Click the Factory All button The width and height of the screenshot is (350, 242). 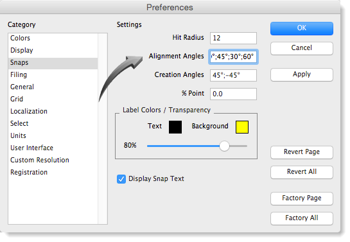tap(302, 218)
